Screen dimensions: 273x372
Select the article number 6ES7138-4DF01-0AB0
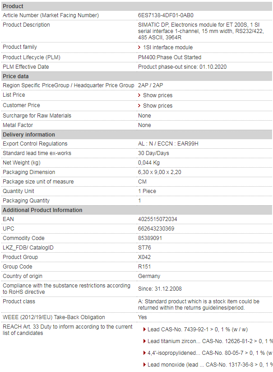tap(166, 15)
